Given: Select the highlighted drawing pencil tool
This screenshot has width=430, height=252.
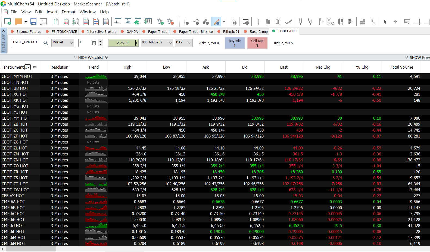Looking at the screenshot, I should [x=217, y=22].
